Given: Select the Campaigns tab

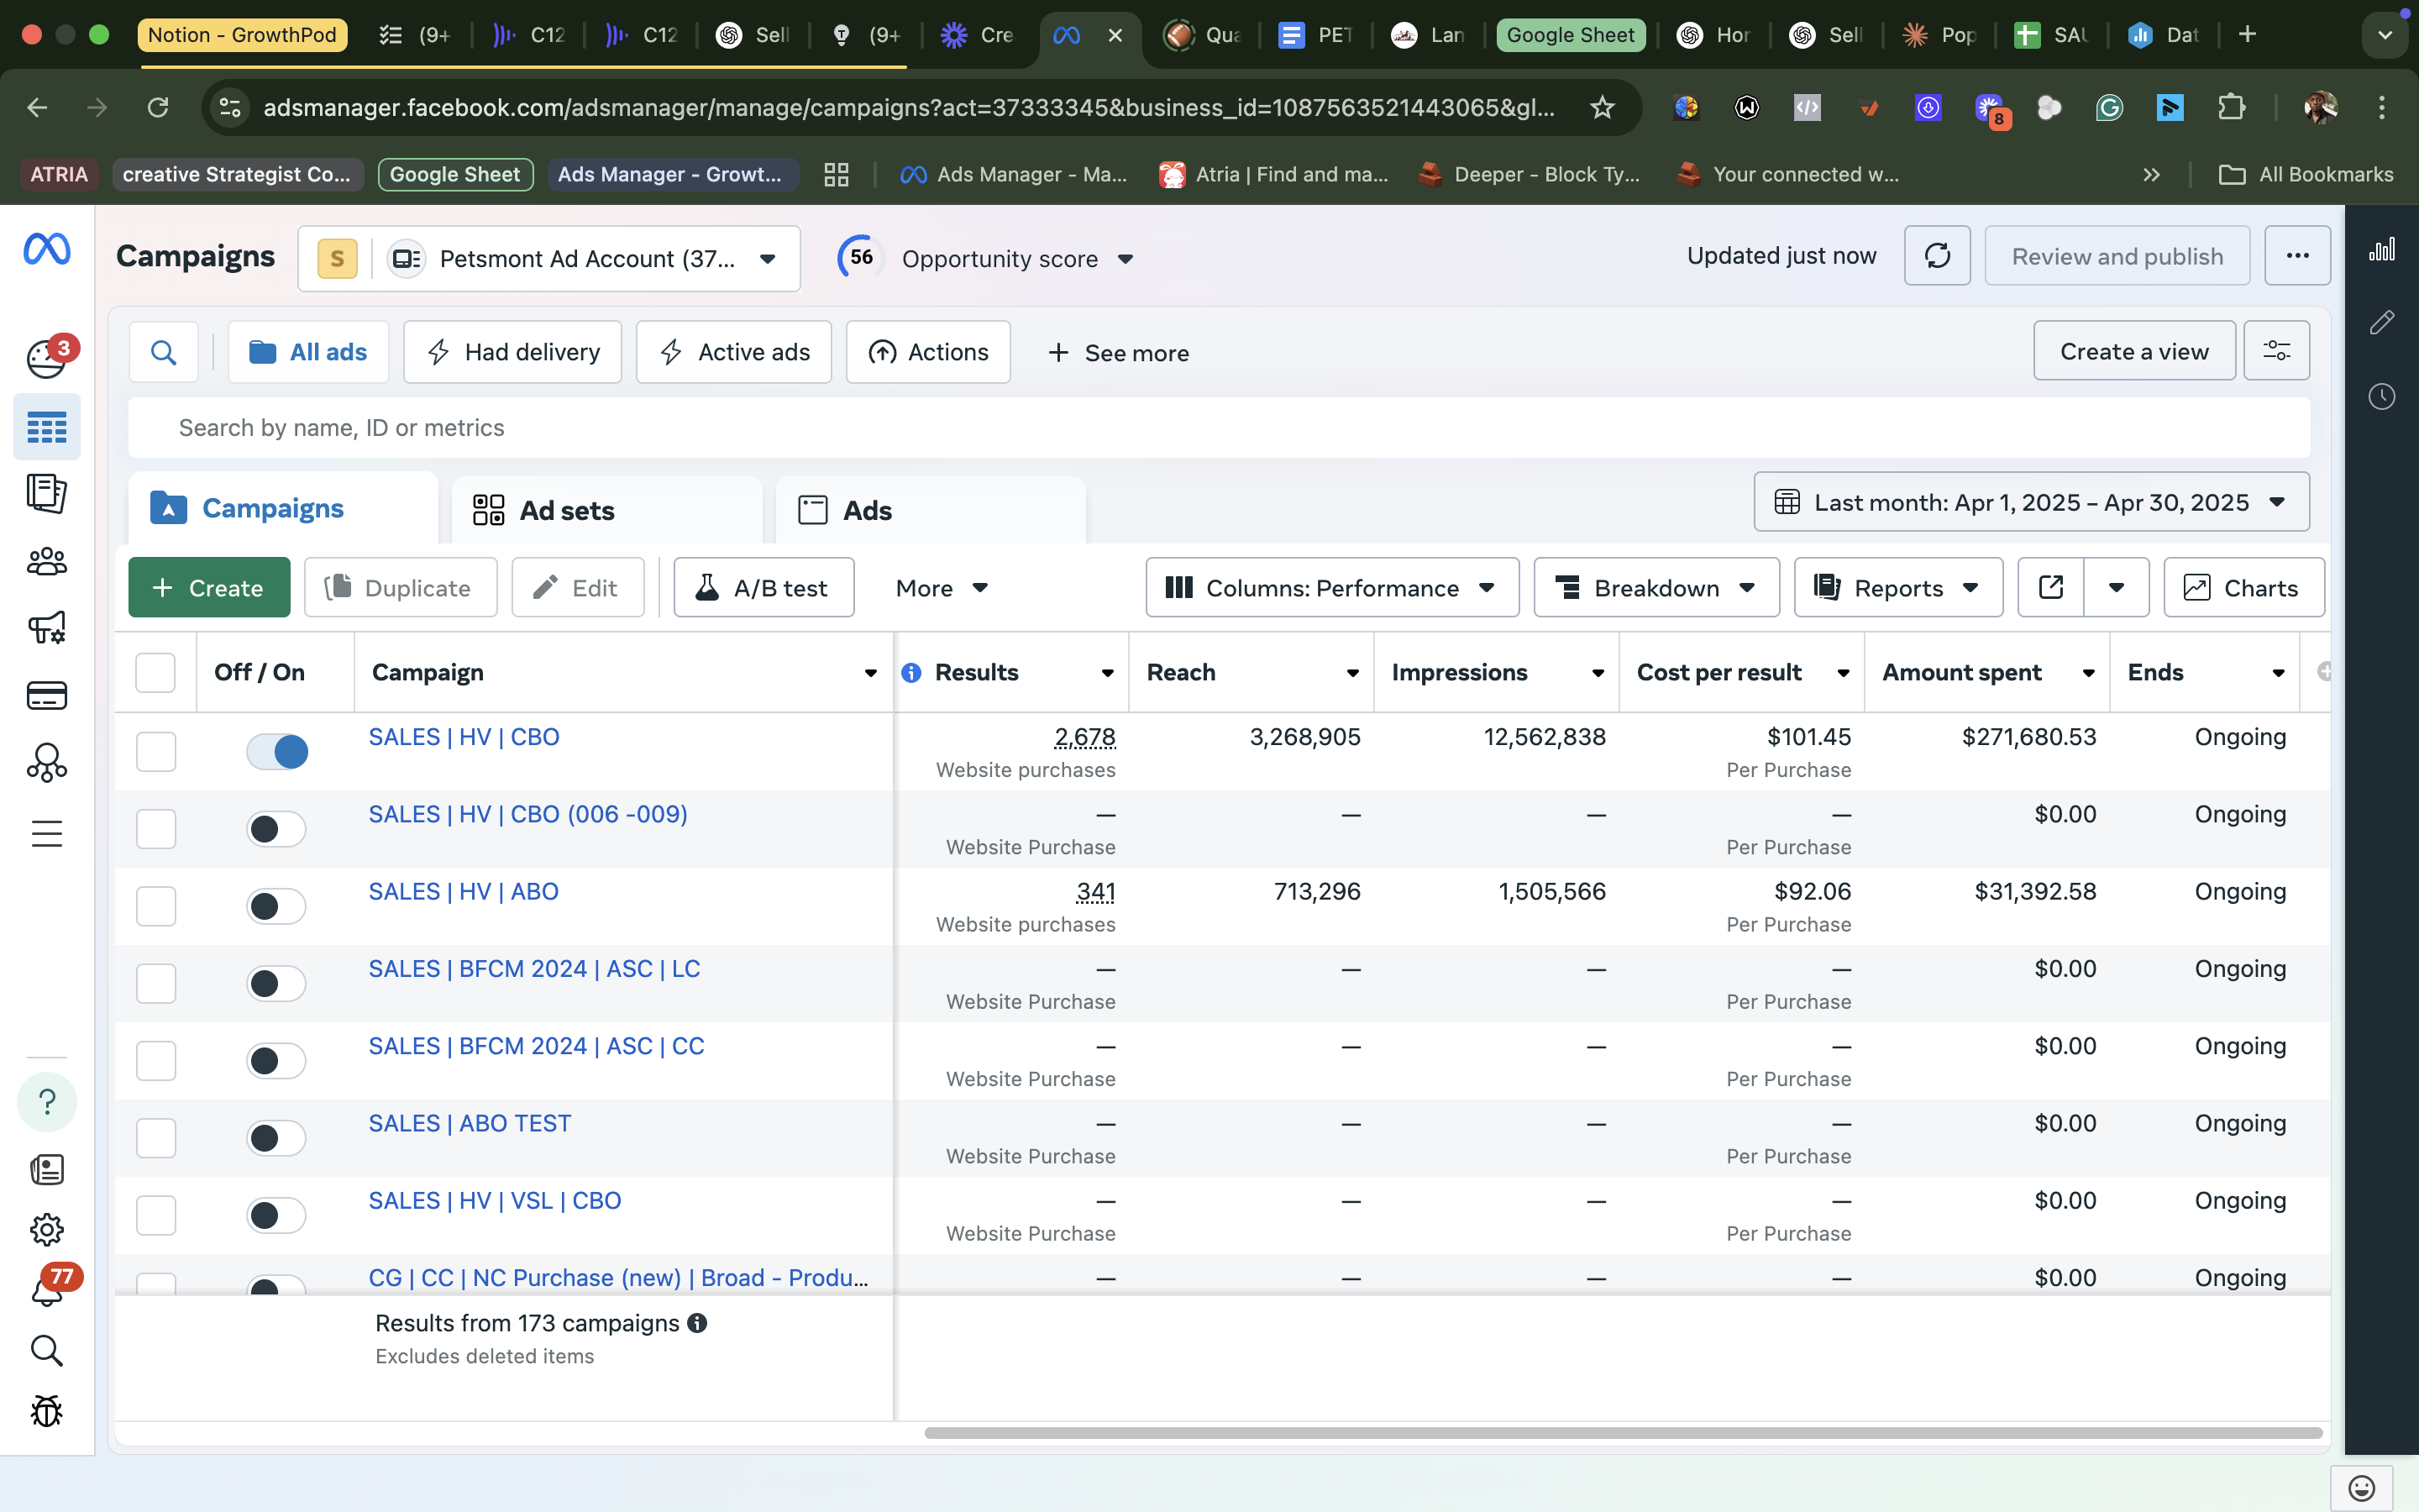Looking at the screenshot, I should pos(284,508).
